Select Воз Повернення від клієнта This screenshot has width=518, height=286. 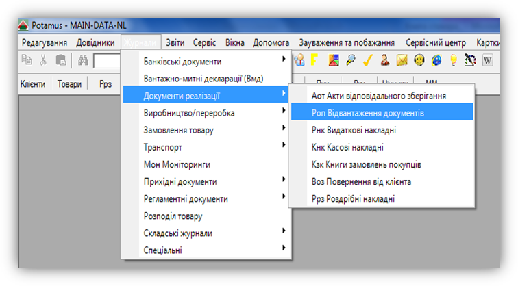click(382, 181)
